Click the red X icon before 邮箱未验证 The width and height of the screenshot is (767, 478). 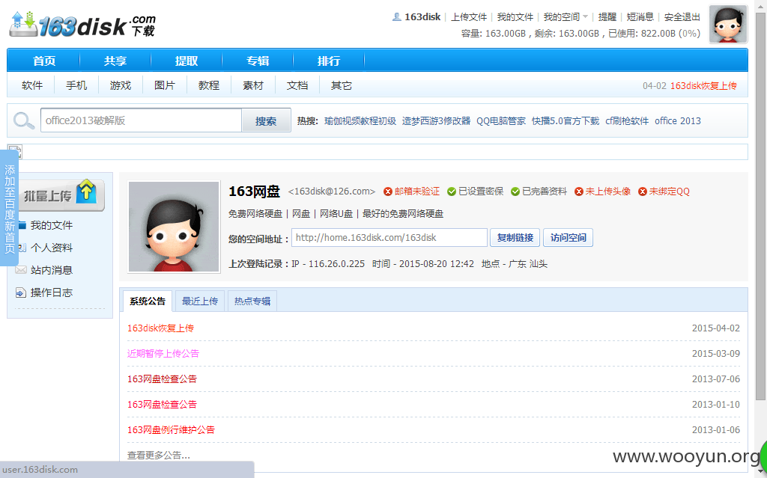tap(388, 191)
